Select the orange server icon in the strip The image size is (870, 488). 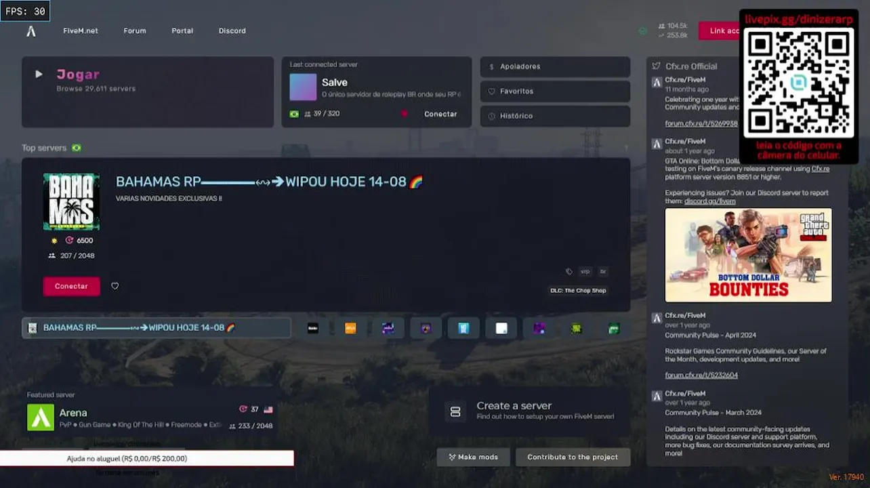(x=350, y=328)
